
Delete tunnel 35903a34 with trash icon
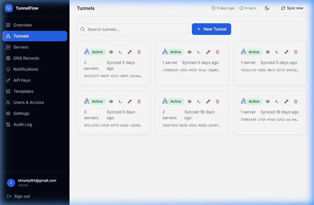pos(296,101)
